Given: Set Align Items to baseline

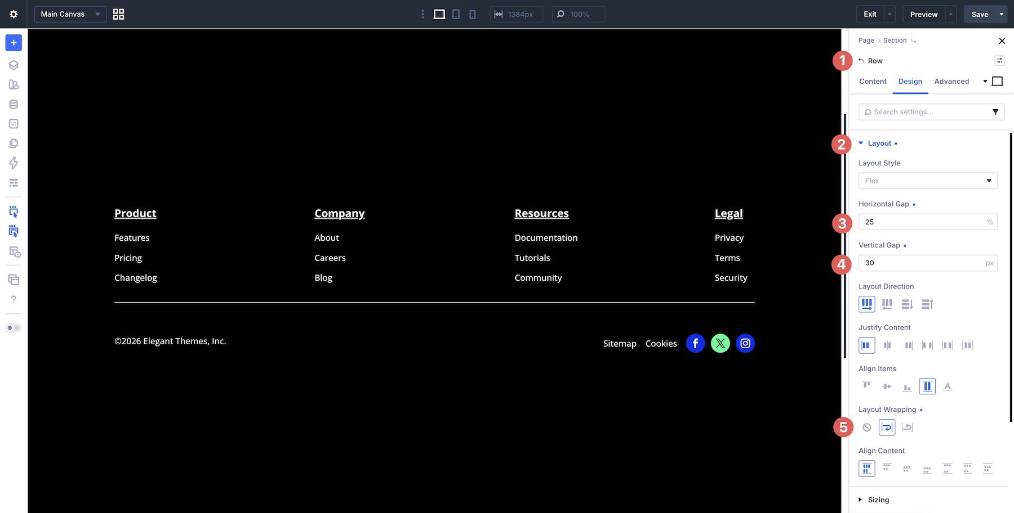Looking at the screenshot, I should [x=948, y=386].
